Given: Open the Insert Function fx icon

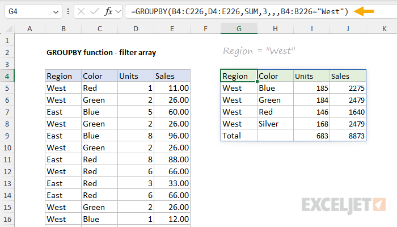Looking at the screenshot, I should click(108, 12).
